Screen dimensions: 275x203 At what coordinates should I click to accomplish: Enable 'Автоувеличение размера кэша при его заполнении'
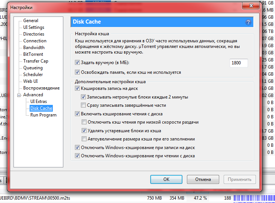pyautogui.click(x=84, y=139)
